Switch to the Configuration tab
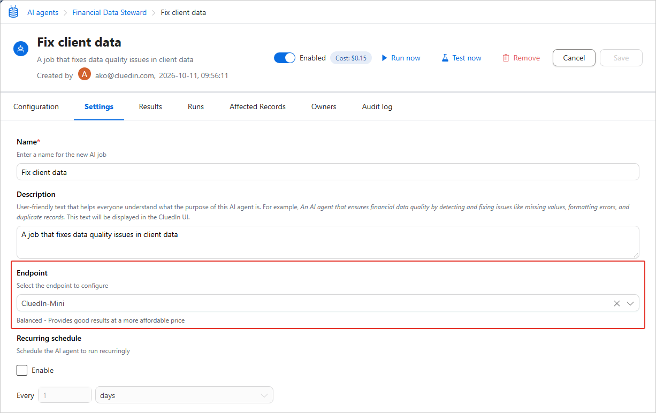Image resolution: width=656 pixels, height=413 pixels. (36, 106)
